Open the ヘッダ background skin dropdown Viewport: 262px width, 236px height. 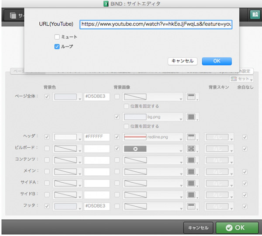coord(219,137)
